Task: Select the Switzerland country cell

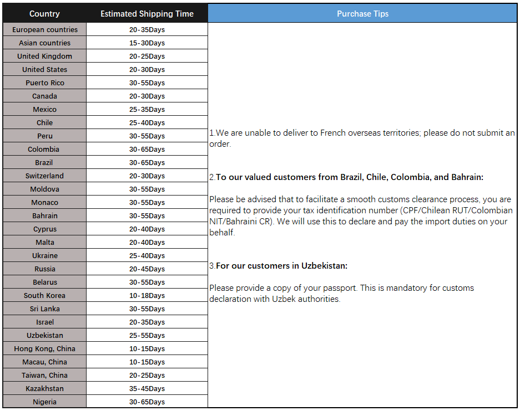Action: click(44, 176)
